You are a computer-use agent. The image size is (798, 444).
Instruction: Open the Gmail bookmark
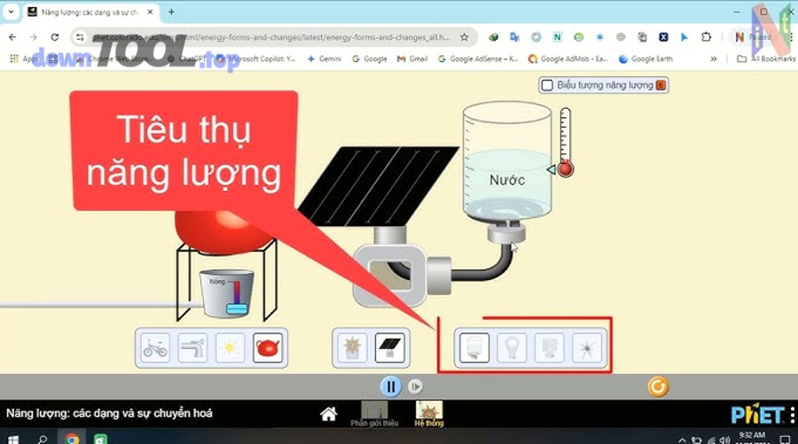tap(412, 59)
